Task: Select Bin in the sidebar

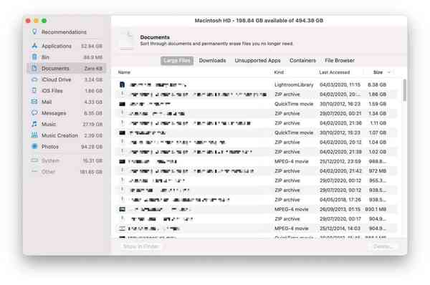Action: pos(67,57)
